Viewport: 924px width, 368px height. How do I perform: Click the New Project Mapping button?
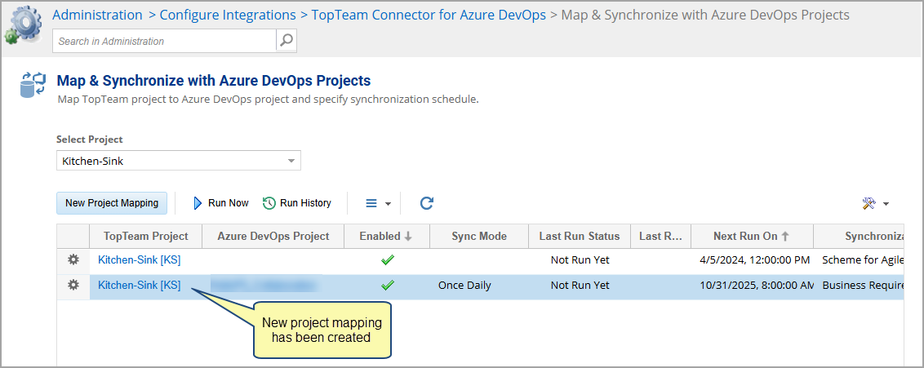pos(112,203)
